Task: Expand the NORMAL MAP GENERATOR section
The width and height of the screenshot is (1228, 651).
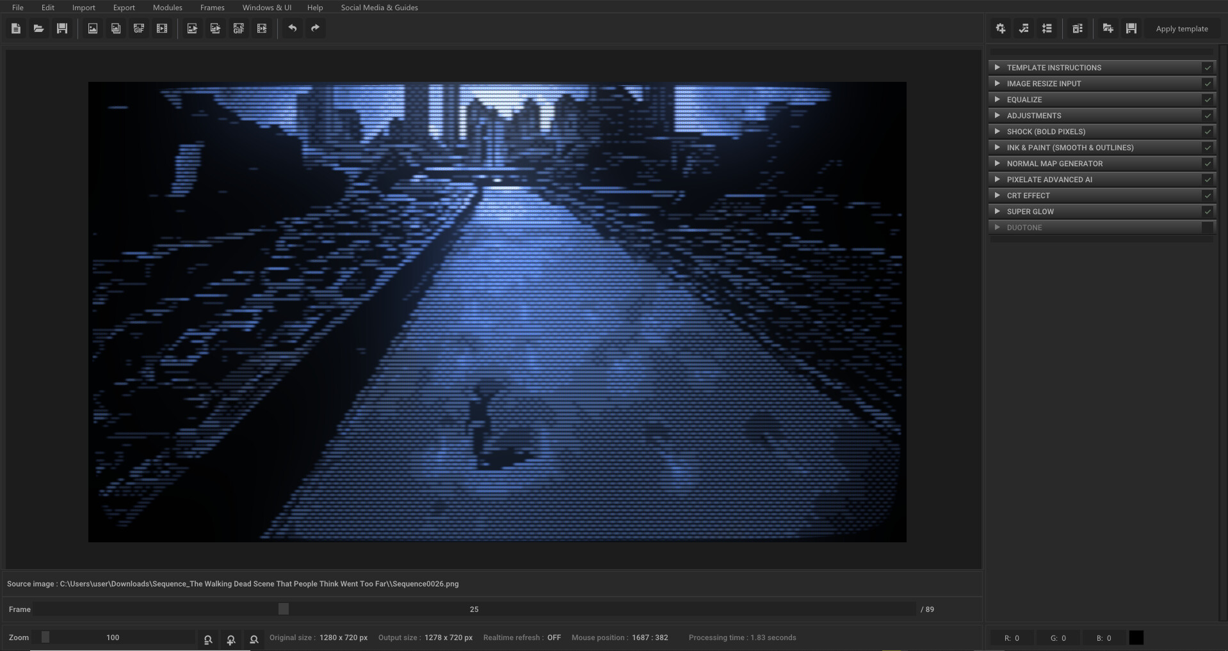Action: (x=998, y=164)
